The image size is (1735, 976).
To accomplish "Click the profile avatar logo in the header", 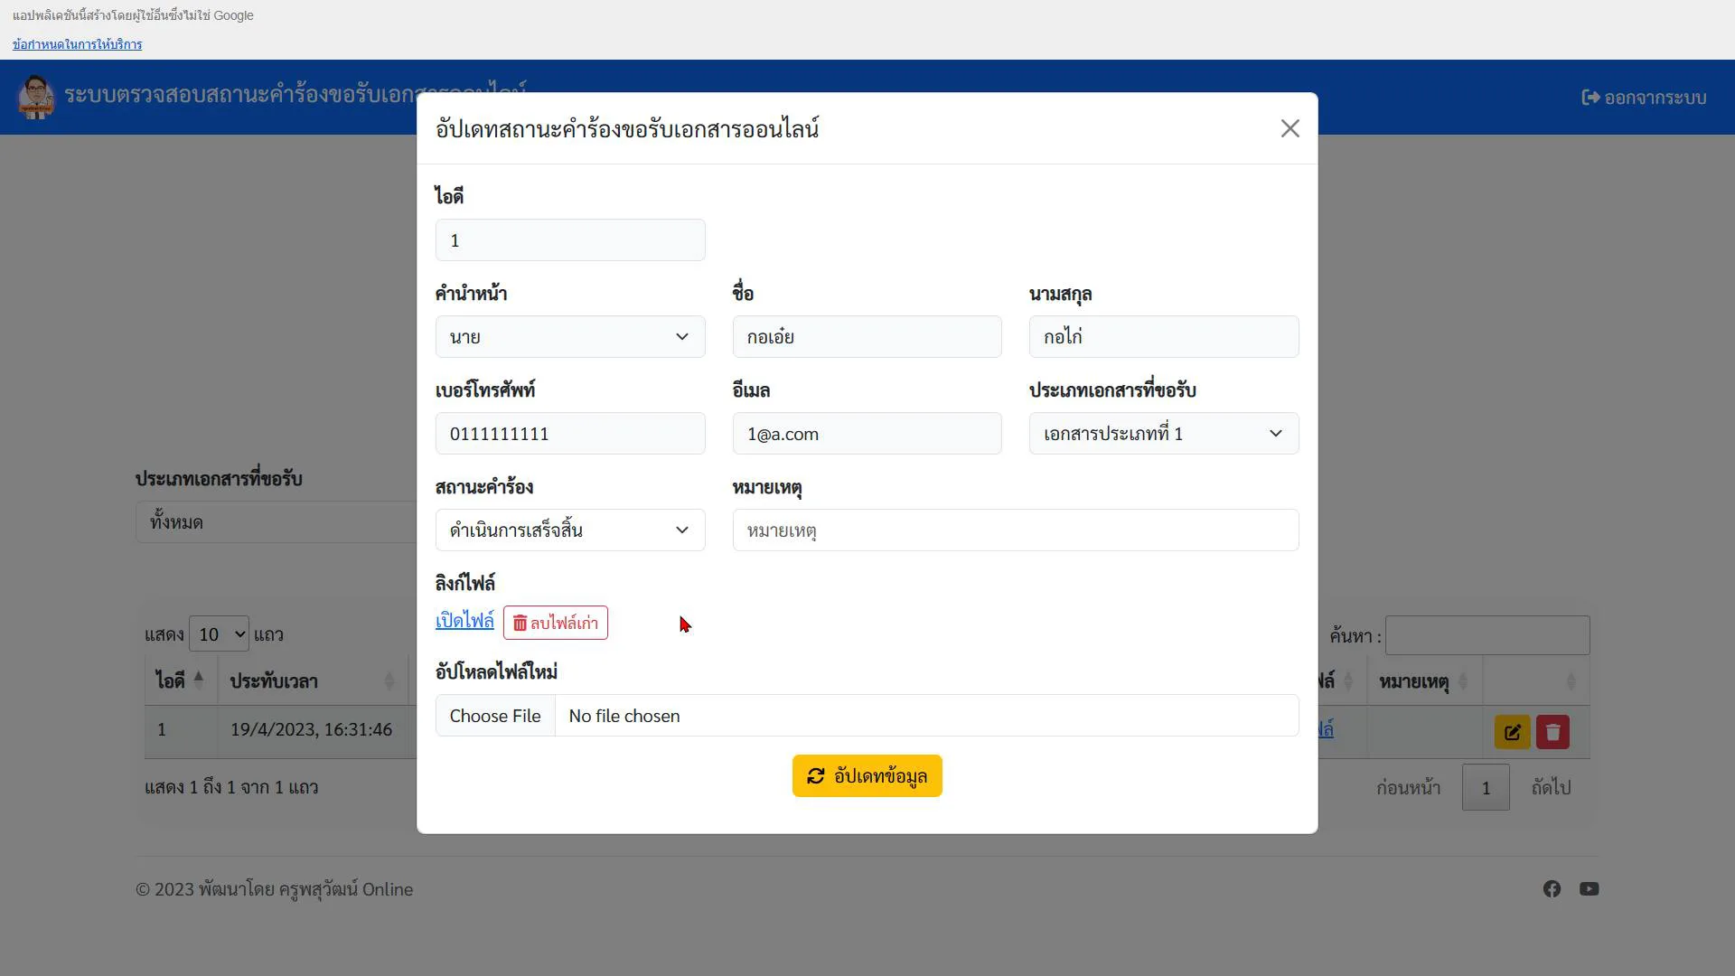I will point(36,97).
